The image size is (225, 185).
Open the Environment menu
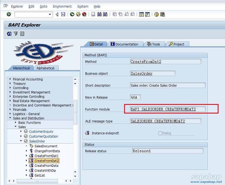(x=62, y=7)
